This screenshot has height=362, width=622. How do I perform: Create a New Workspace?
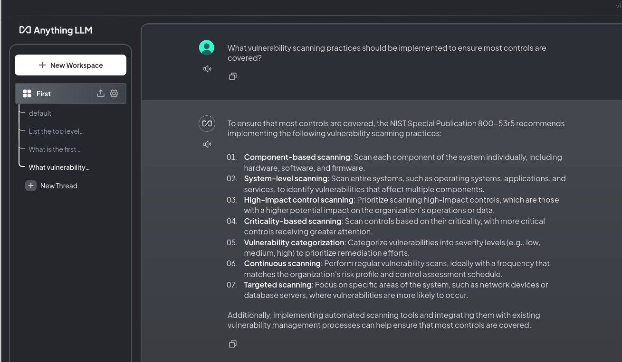(x=70, y=65)
